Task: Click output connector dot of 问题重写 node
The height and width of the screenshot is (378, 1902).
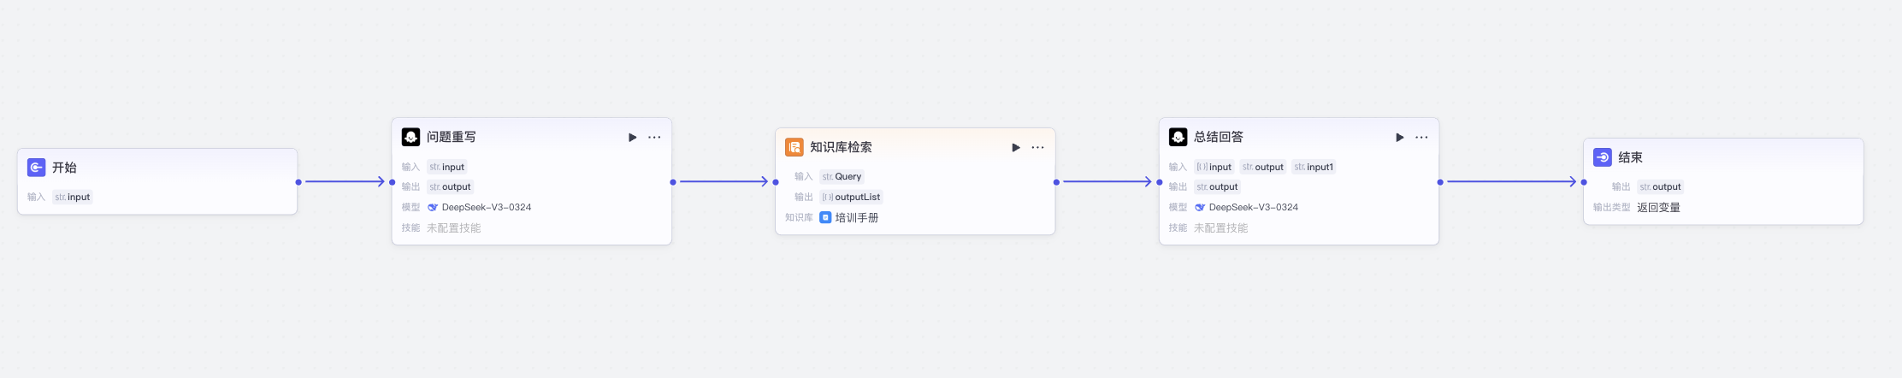Action: tap(673, 181)
